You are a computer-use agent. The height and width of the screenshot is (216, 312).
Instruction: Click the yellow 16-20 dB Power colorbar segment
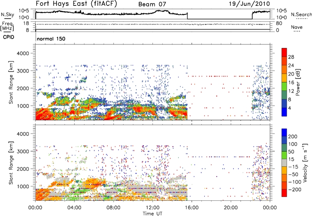tap(284, 78)
